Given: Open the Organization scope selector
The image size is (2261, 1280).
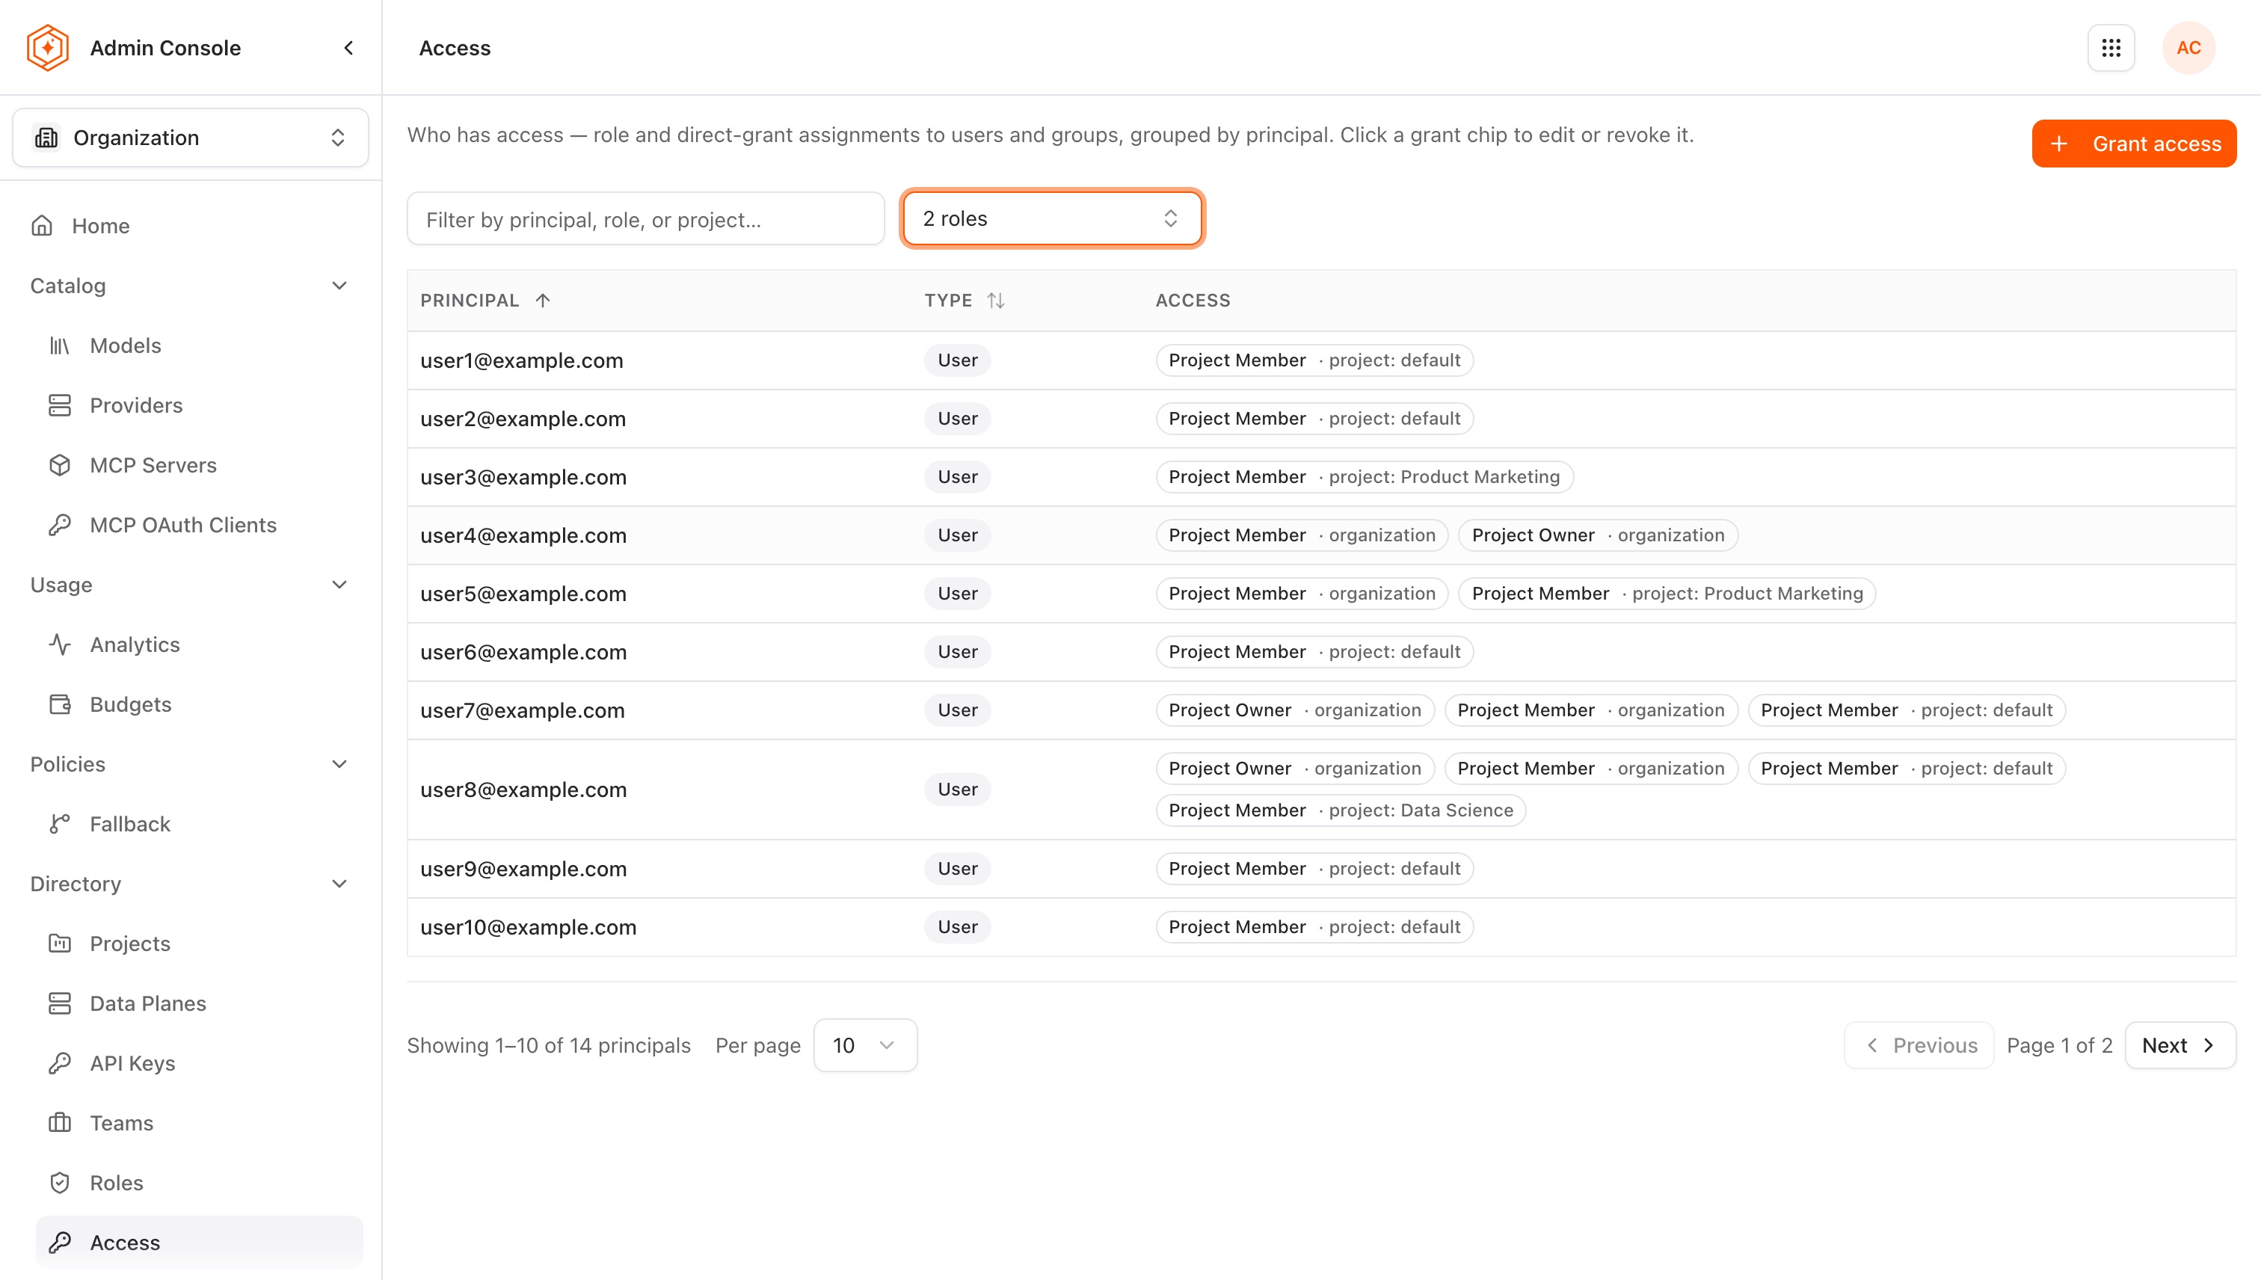Looking at the screenshot, I should click(191, 137).
